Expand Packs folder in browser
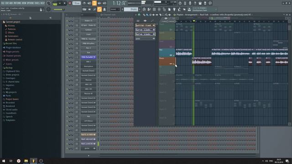292x164 pixels. coord(8,96)
